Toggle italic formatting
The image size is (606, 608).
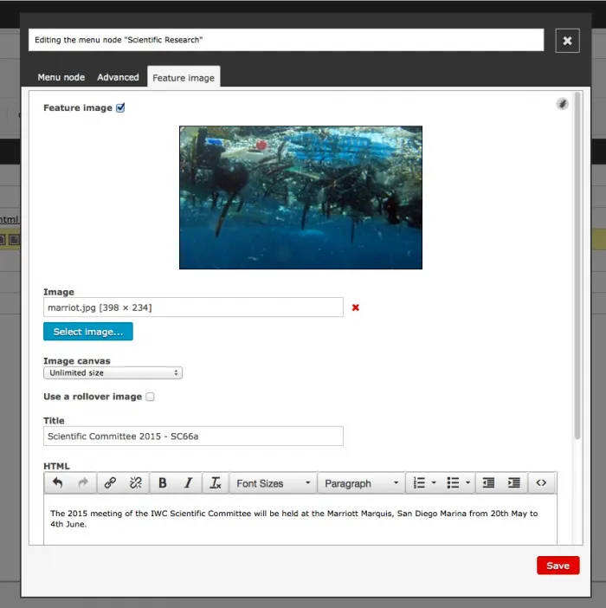coord(189,482)
